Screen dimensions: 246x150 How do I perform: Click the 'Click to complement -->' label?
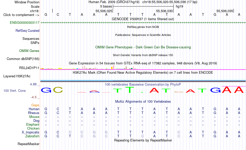coord(21,15)
